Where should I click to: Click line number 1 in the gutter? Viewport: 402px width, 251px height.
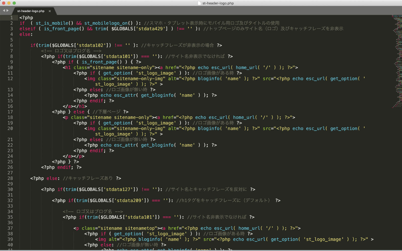click(x=11, y=18)
